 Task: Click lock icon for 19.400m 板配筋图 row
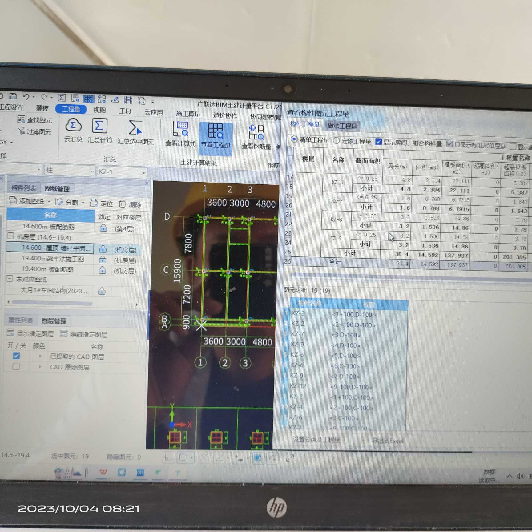point(102,270)
